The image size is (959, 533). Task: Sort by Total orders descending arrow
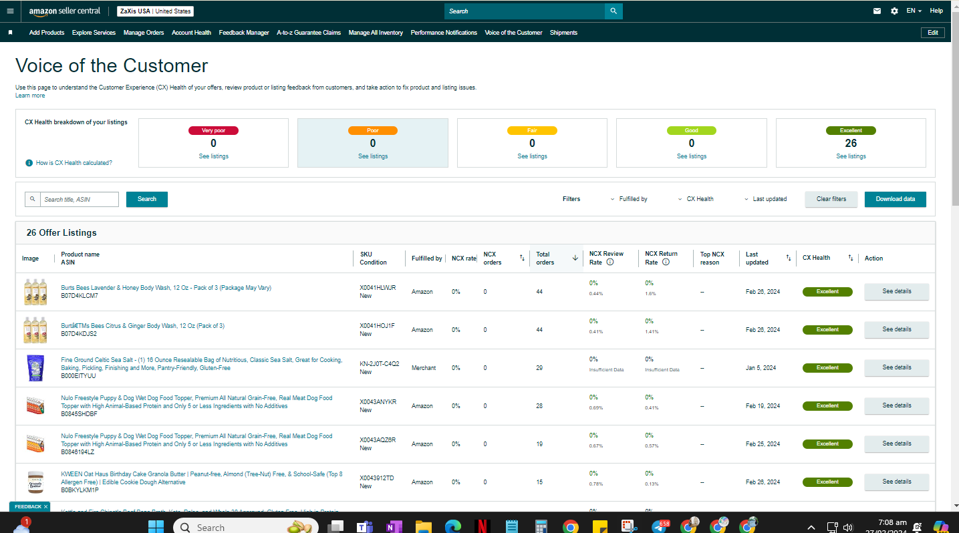coord(575,258)
